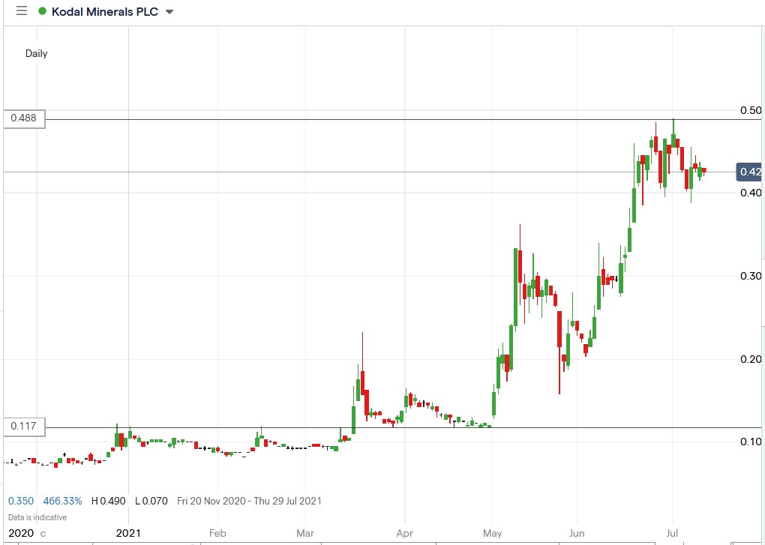Open the Kodal Minerals PLC instrument dropdown

click(169, 12)
